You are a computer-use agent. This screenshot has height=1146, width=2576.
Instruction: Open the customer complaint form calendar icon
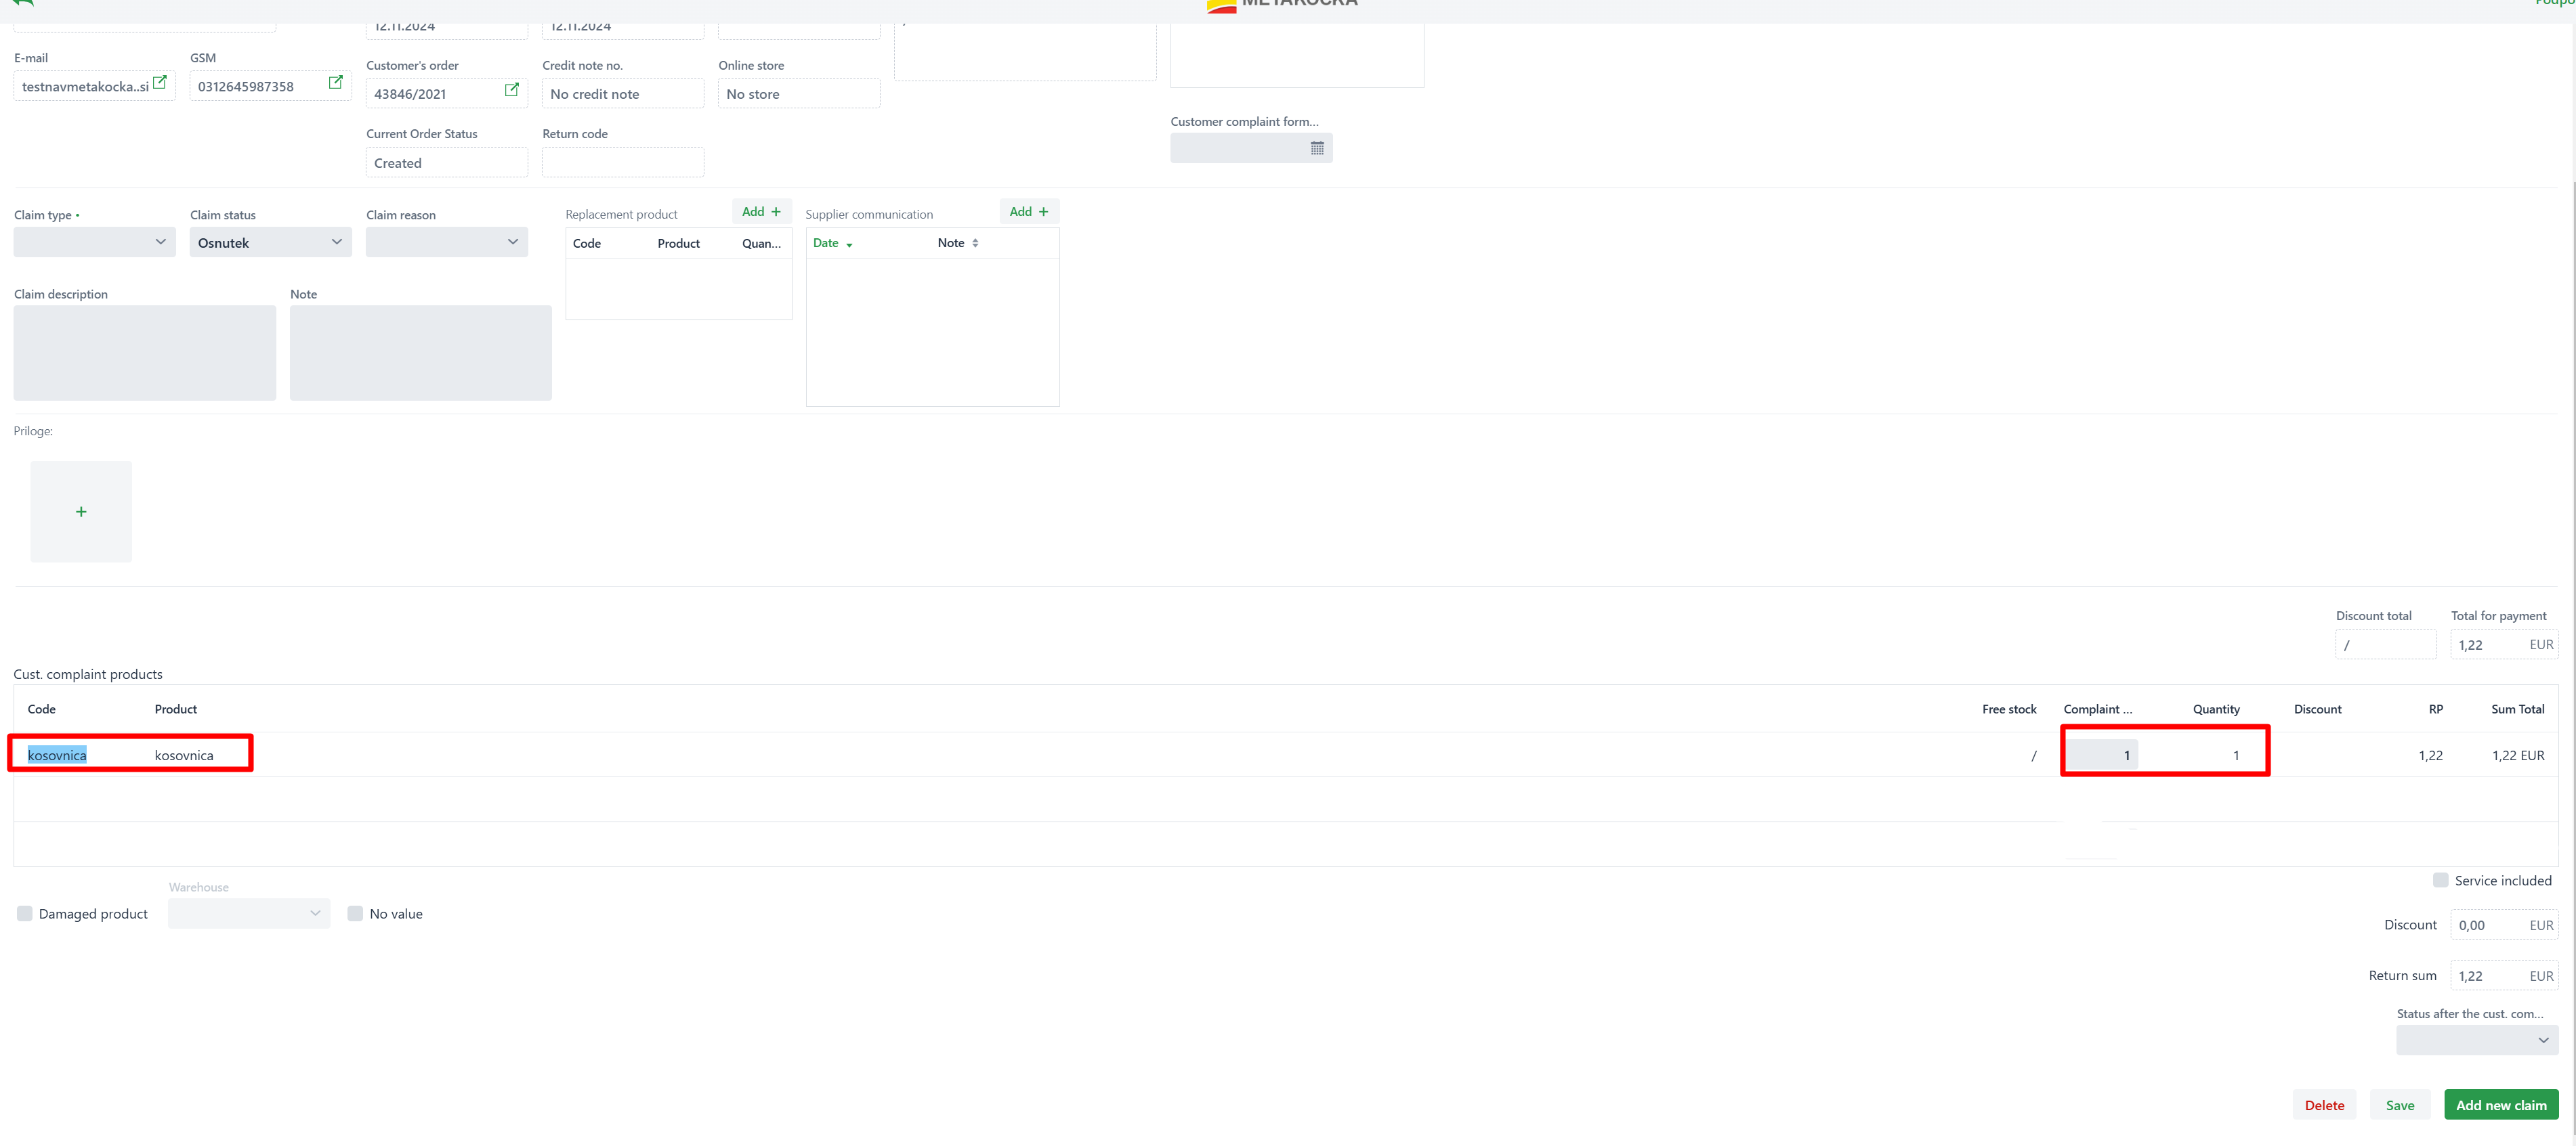coord(1317,149)
